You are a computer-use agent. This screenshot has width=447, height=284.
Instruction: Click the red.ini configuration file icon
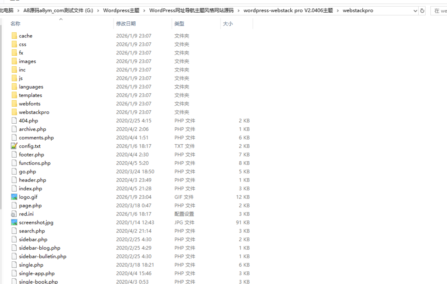[x=14, y=214]
